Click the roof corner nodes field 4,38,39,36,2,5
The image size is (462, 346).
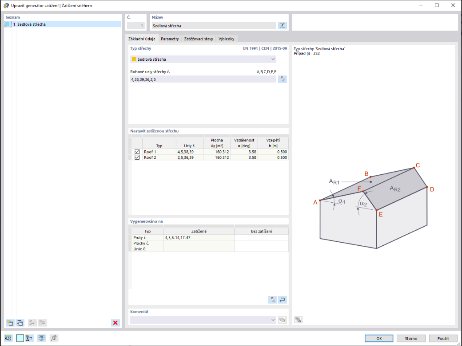point(203,79)
